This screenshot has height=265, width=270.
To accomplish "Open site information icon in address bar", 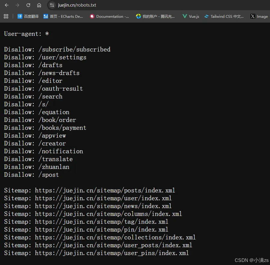I will pos(52,5).
